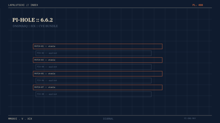220x123 pixels.
Task: Click the MMXXVI . V . XIX date
Action: click(20, 119)
